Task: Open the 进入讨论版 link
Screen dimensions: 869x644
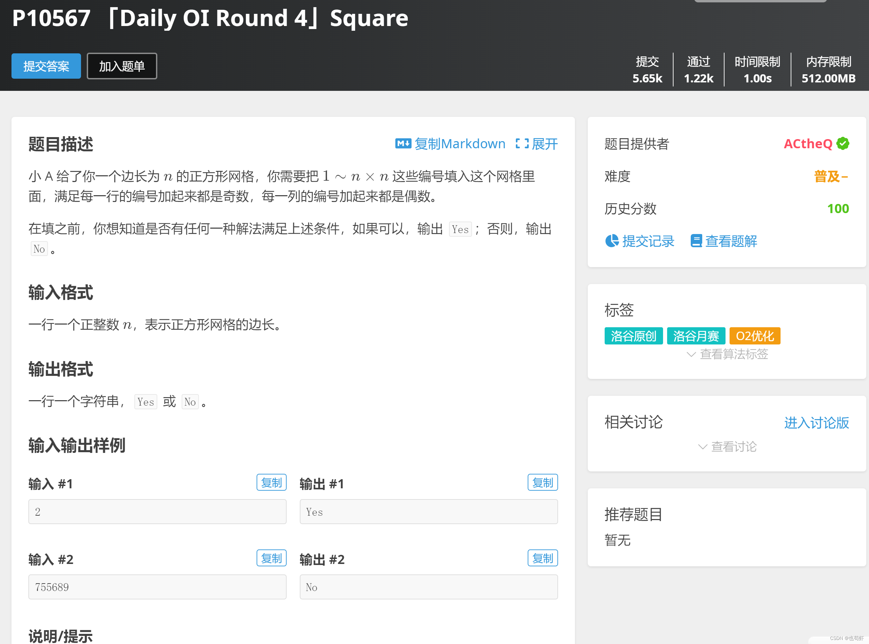Action: pos(816,422)
